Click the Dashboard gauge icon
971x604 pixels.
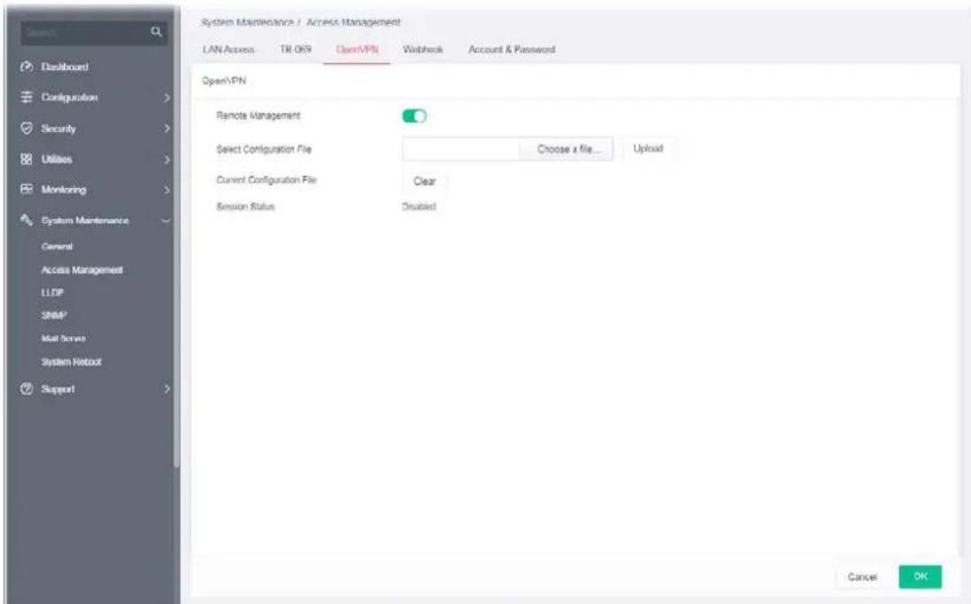click(x=27, y=67)
